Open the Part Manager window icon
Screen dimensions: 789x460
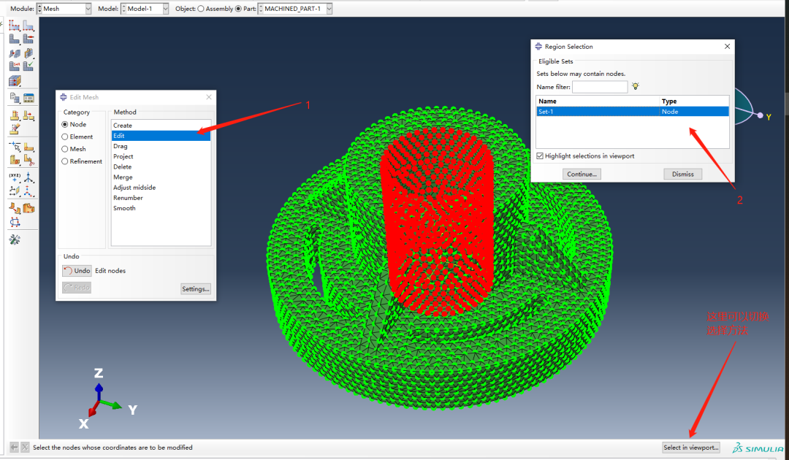click(28, 98)
